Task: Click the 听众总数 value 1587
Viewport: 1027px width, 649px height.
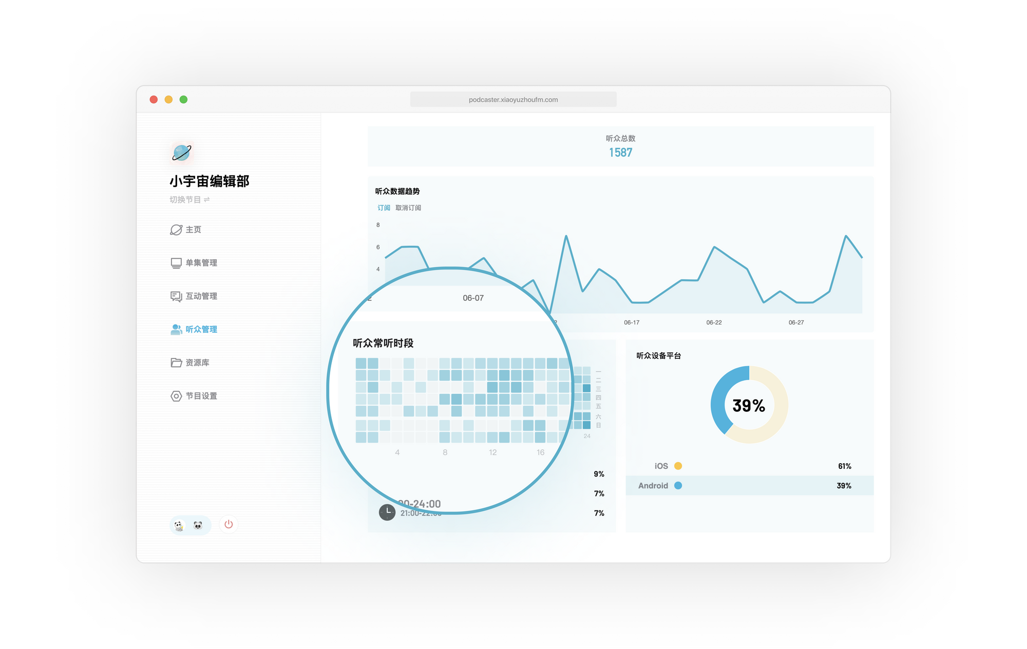Action: (x=620, y=152)
